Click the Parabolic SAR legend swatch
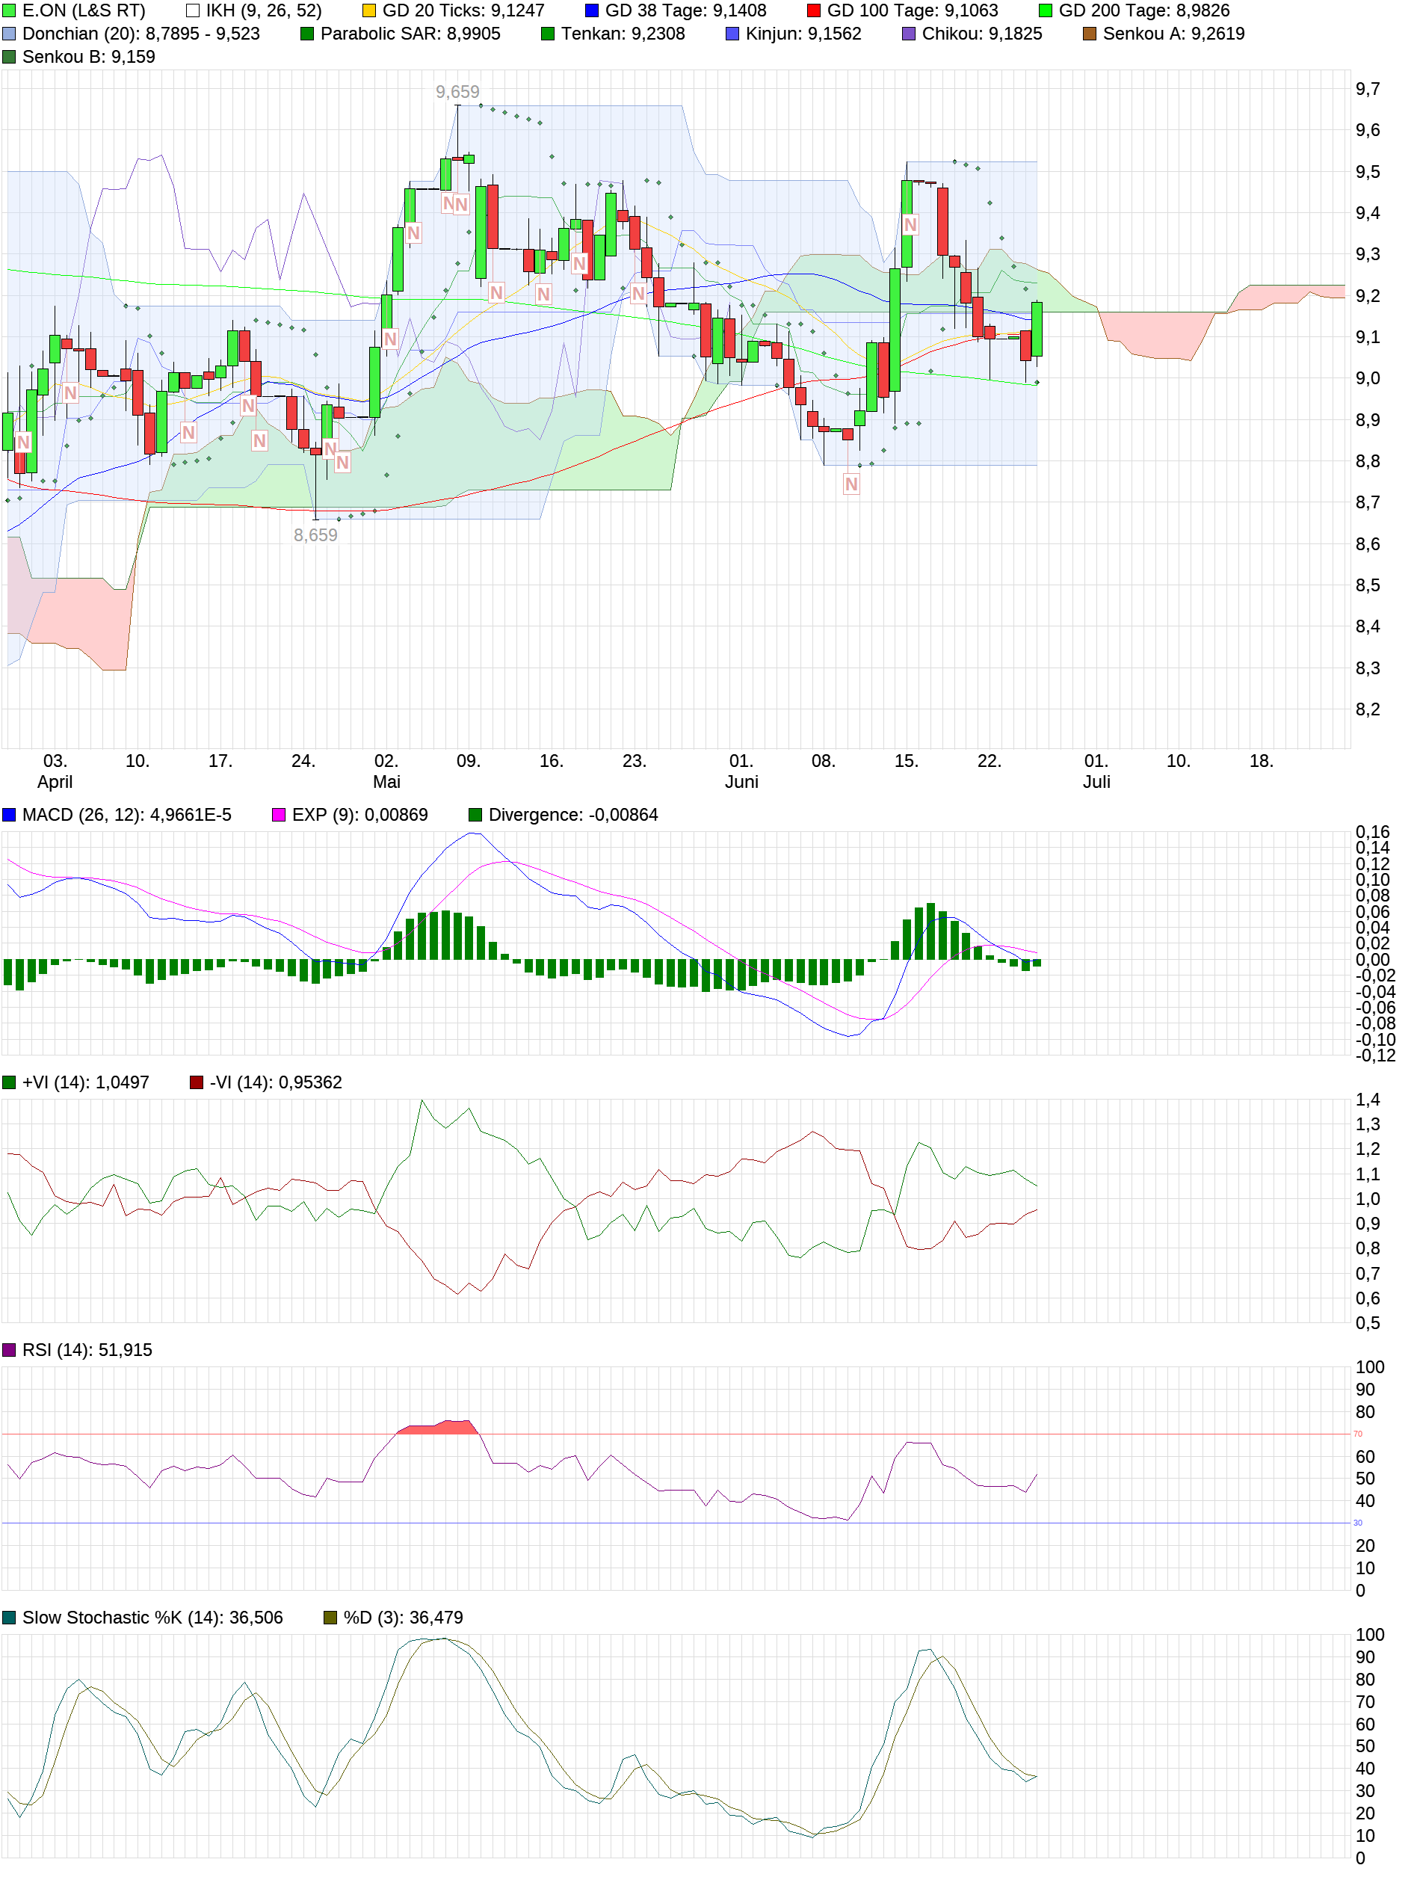 click(x=307, y=34)
